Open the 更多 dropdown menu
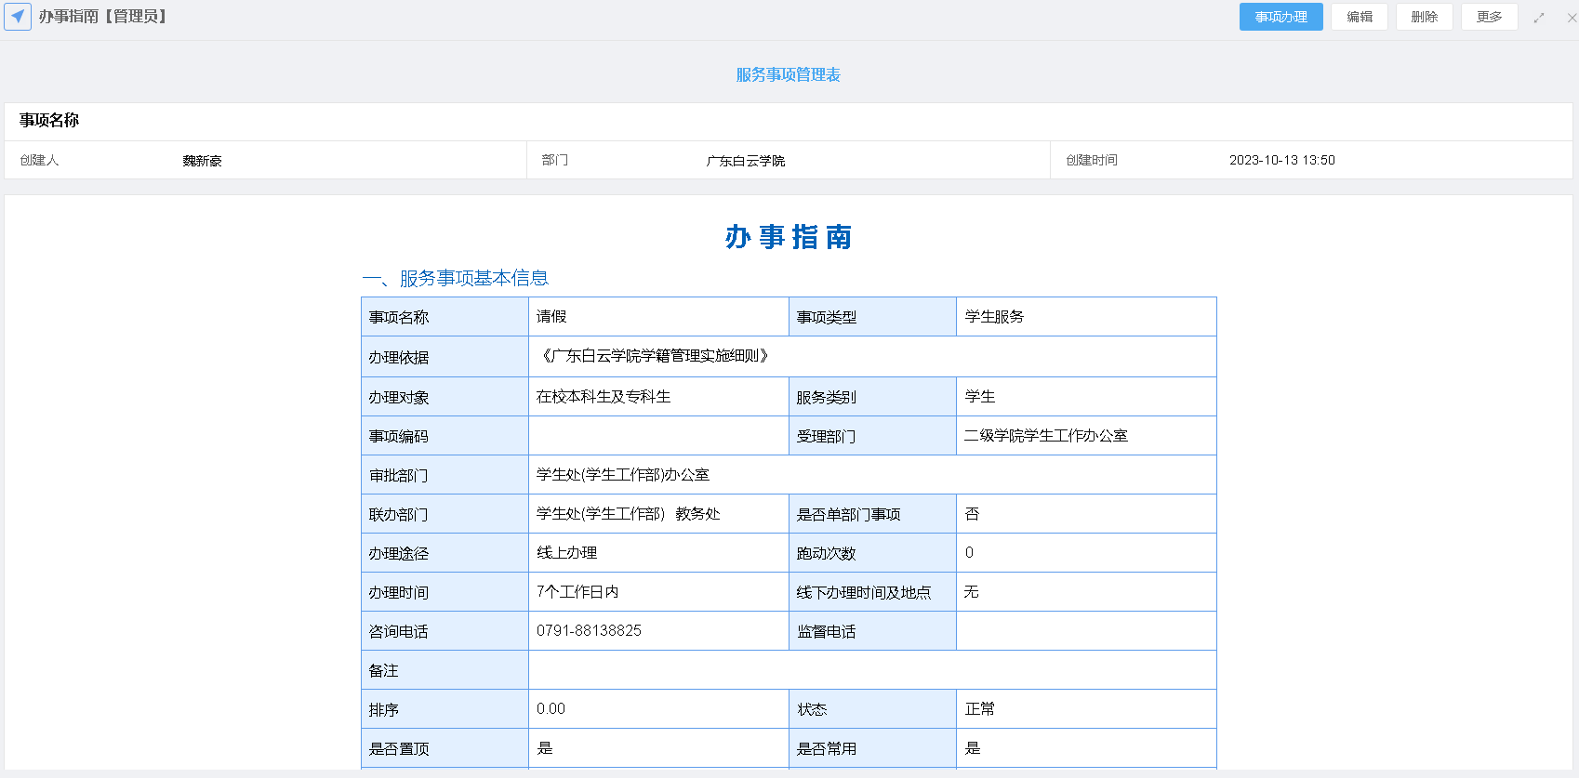 [1489, 17]
